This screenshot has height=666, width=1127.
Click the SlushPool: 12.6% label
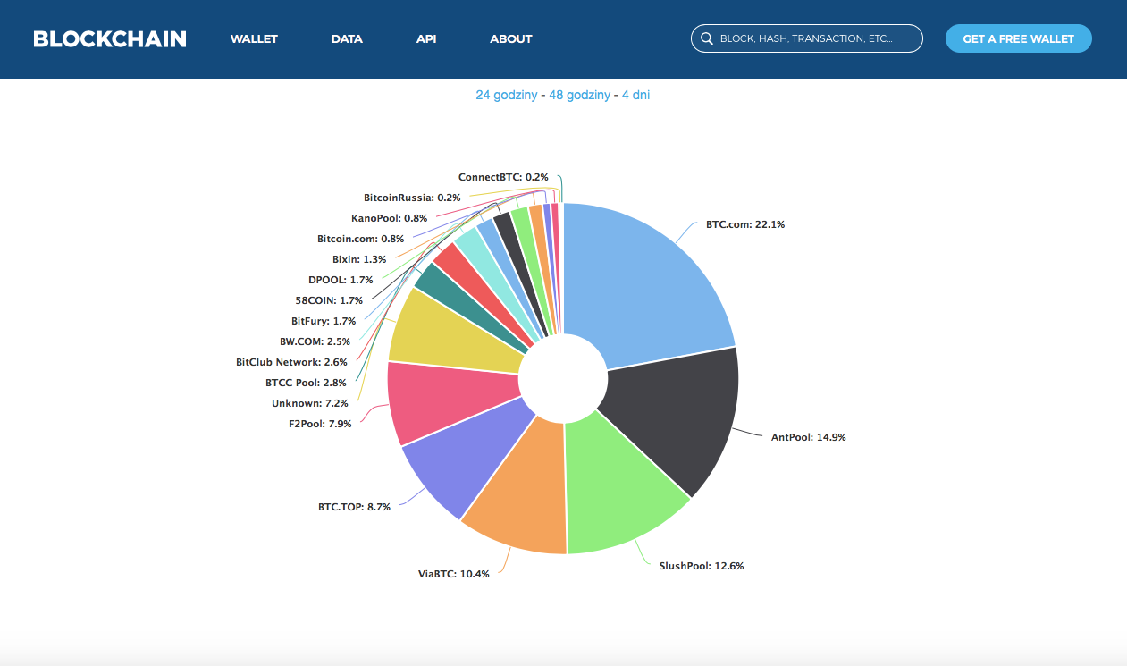click(x=701, y=566)
